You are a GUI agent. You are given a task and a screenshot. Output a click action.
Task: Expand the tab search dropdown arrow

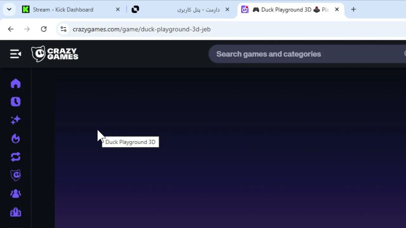pos(9,9)
